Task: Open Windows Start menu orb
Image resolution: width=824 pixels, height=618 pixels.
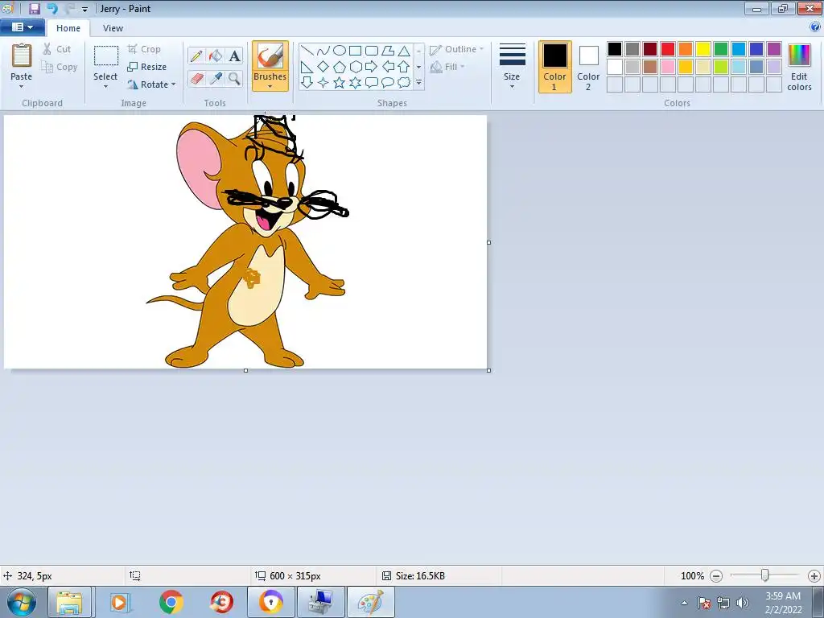Action: [22, 602]
